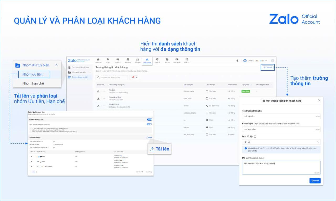Click the Zalo Official Account Manager logo
This screenshot has width=336, height=201.
click(79, 60)
